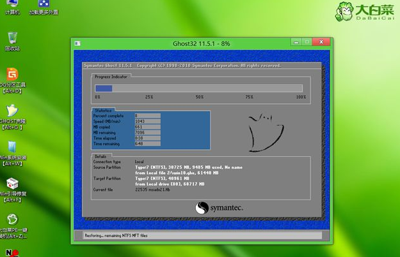Screen dimensions: 400x257
Task: Click the Restoring NTFS MFT files status
Action: [116, 236]
